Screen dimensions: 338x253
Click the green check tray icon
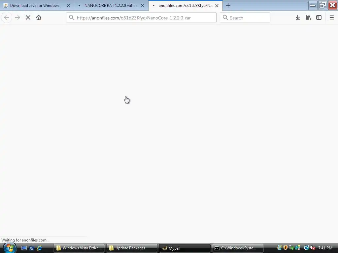(x=291, y=248)
